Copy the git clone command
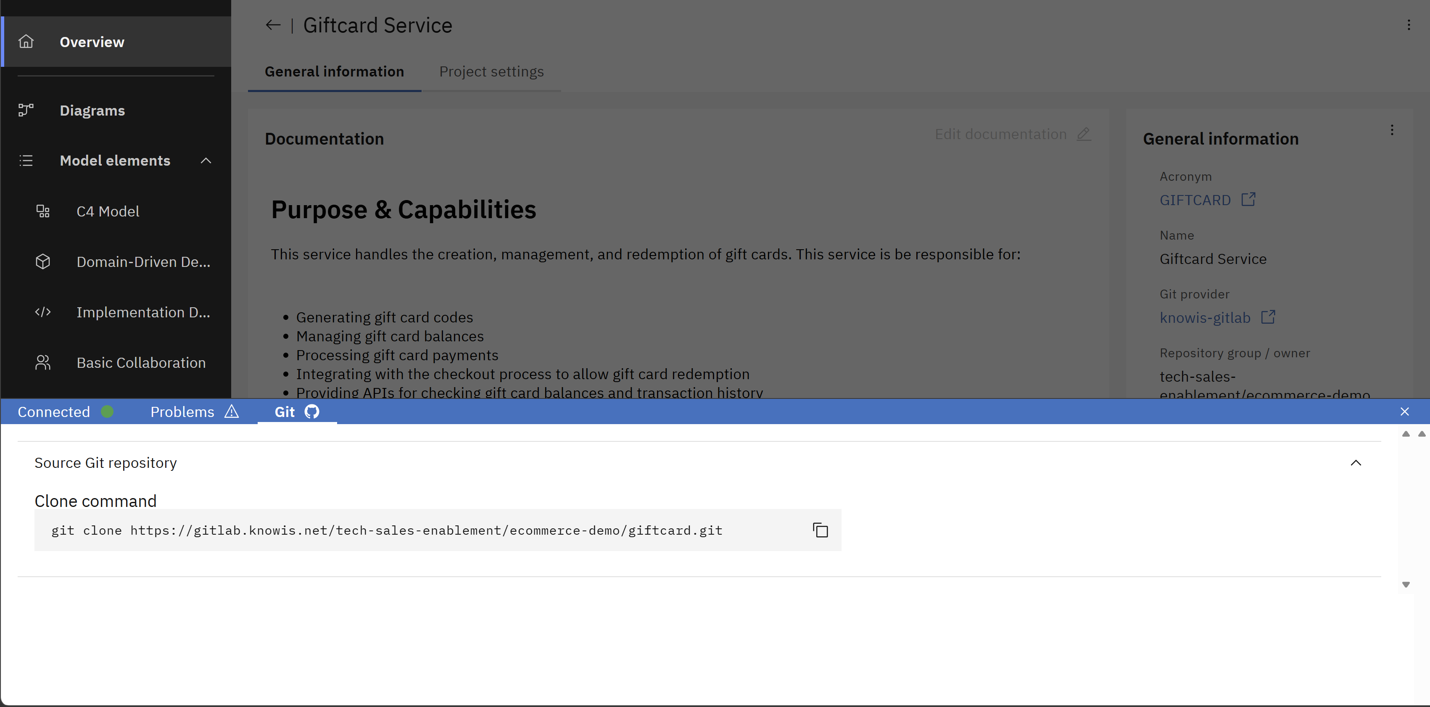 [x=820, y=530]
